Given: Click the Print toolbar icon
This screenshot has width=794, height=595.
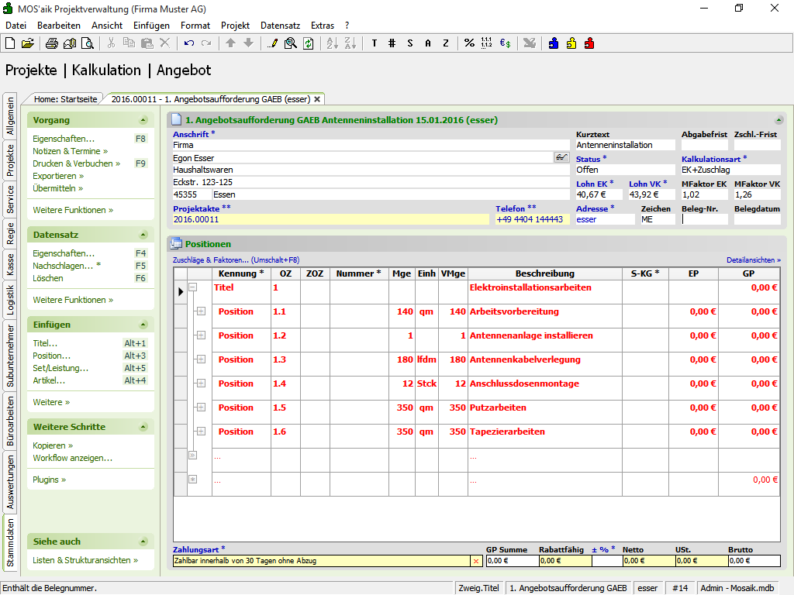Looking at the screenshot, I should click(x=53, y=43).
